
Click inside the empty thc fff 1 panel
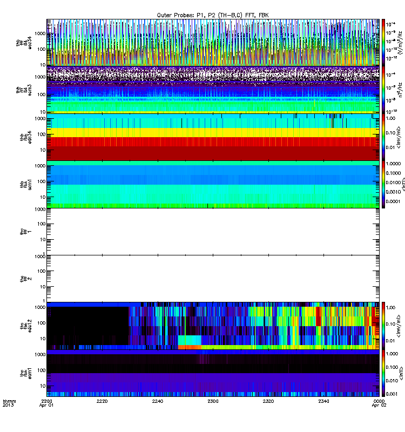(213, 232)
